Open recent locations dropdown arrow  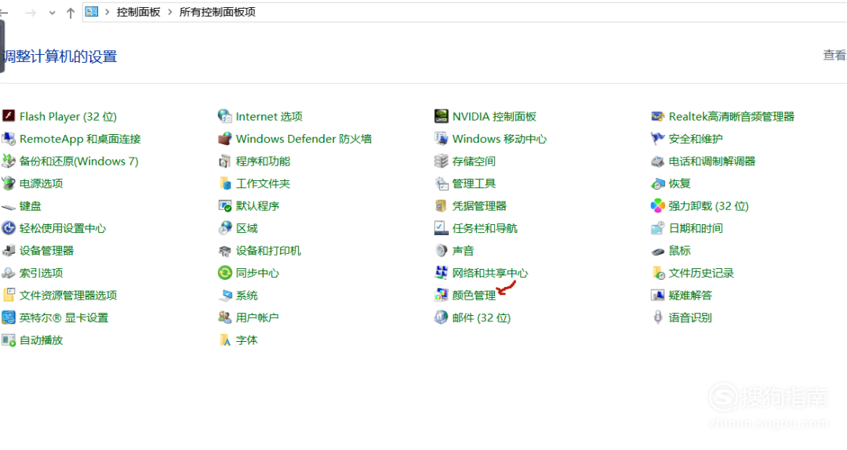pyautogui.click(x=52, y=13)
